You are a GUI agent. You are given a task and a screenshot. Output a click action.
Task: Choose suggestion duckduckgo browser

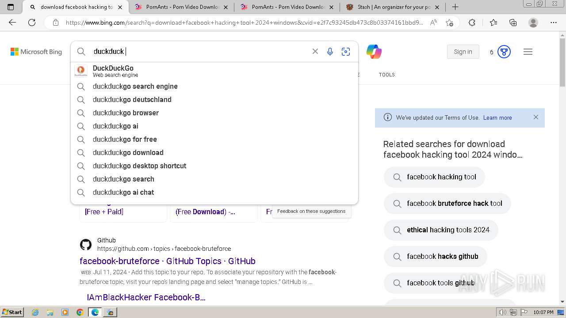[x=214, y=113]
